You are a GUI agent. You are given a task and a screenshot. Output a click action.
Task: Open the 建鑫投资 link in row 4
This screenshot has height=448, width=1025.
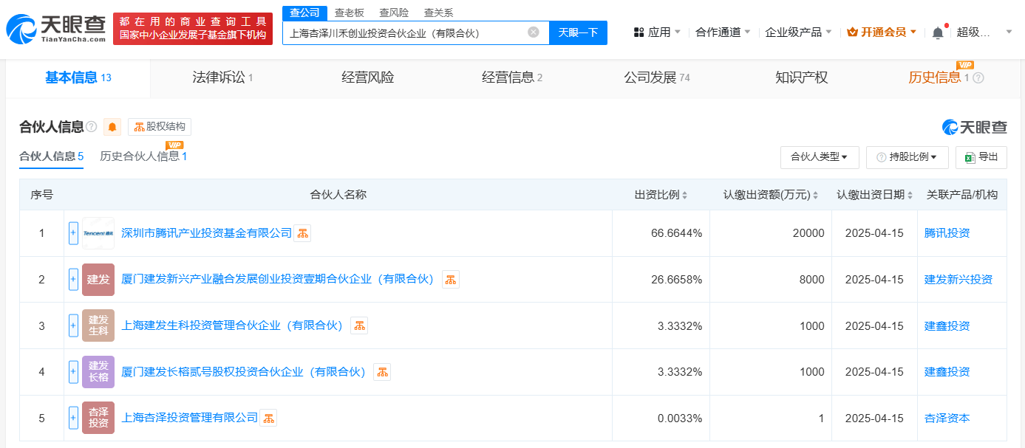click(x=947, y=372)
